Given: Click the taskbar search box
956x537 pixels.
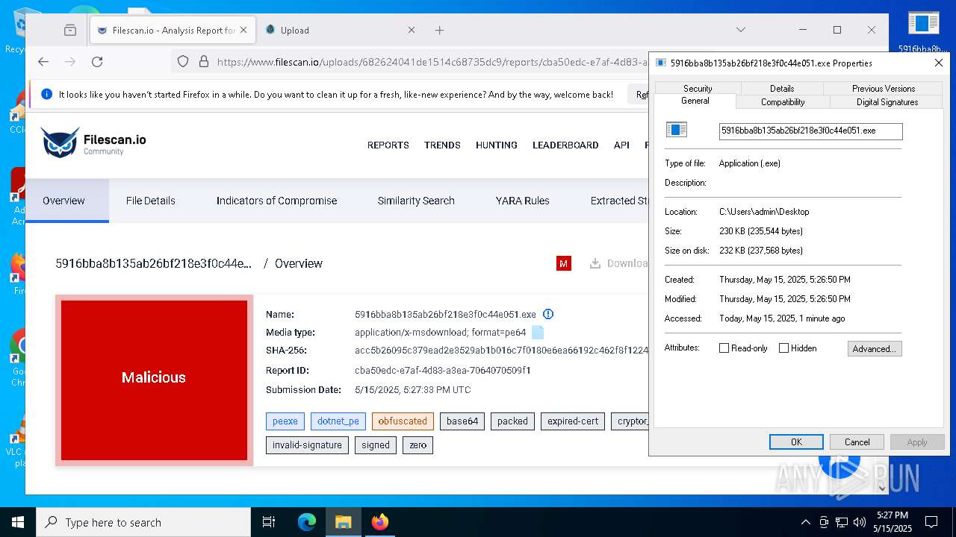Looking at the screenshot, I should (x=143, y=522).
